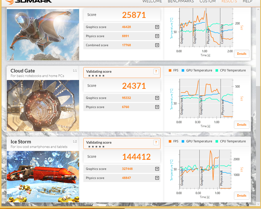Click the Ice Storm score 144412
The image size is (261, 209).
pos(136,157)
